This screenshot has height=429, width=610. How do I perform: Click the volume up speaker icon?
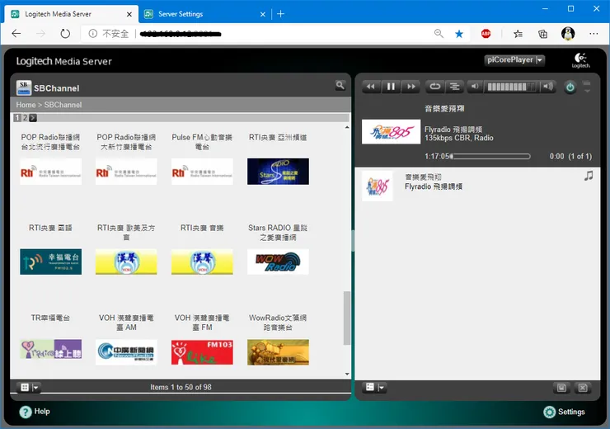tap(548, 87)
